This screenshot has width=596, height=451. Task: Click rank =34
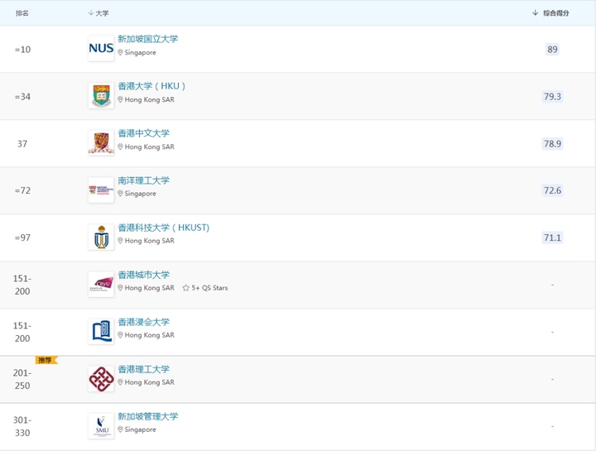click(22, 97)
